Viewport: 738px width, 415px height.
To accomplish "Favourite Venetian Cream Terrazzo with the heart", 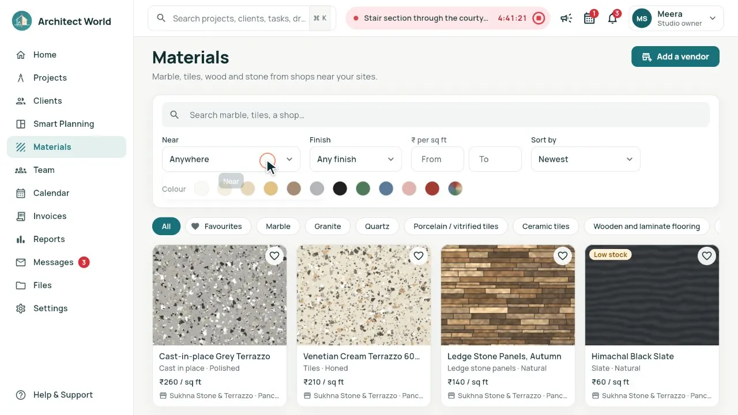I will 419,256.
